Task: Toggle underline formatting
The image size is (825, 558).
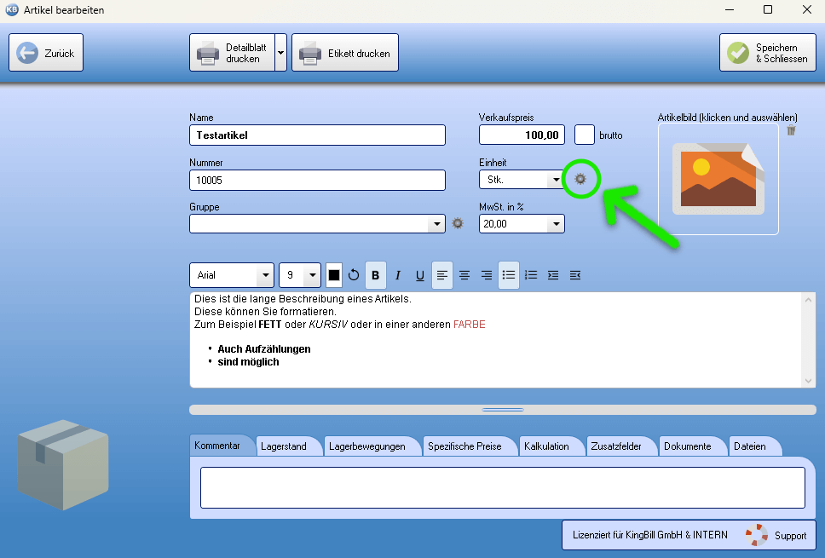Action: click(x=420, y=275)
